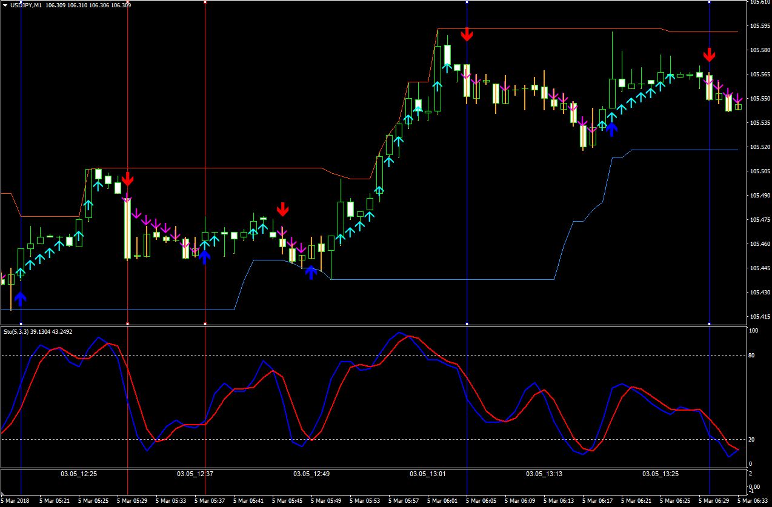Click the 105.460 price on the scale
The height and width of the screenshot is (507, 772).
click(x=759, y=244)
